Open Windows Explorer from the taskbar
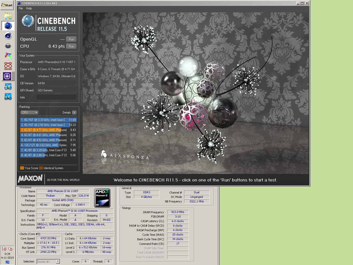Viewport: 353px width, 265px height. click(8, 16)
